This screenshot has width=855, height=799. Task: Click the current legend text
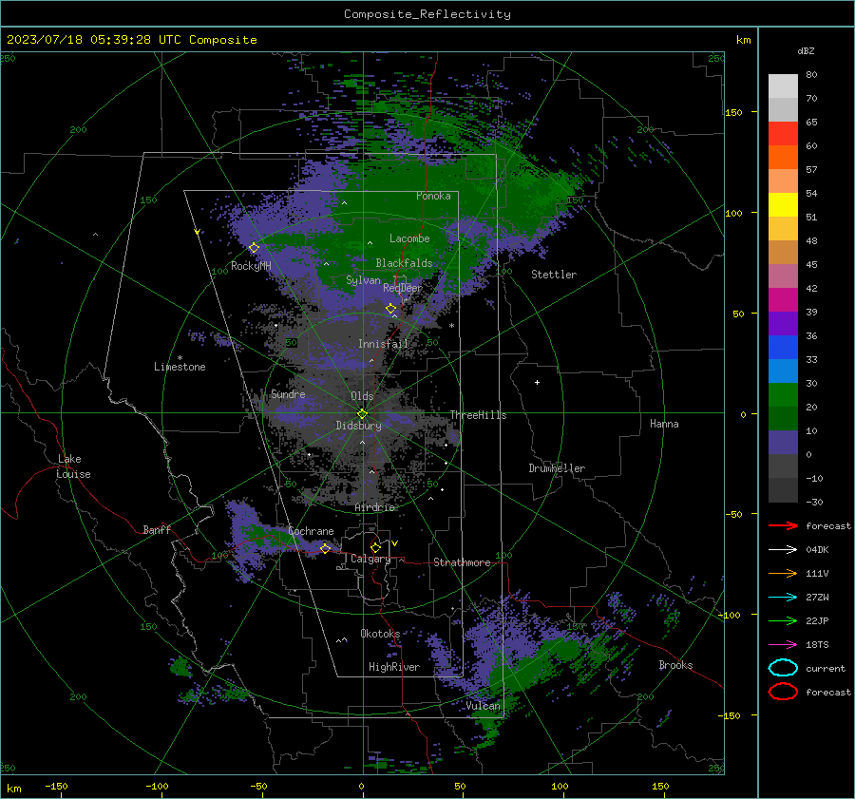click(826, 668)
